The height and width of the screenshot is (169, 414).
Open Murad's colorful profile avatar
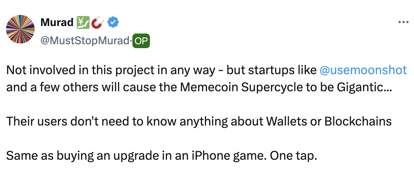click(20, 29)
